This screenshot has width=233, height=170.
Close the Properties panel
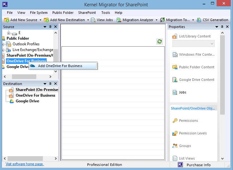[227, 27]
